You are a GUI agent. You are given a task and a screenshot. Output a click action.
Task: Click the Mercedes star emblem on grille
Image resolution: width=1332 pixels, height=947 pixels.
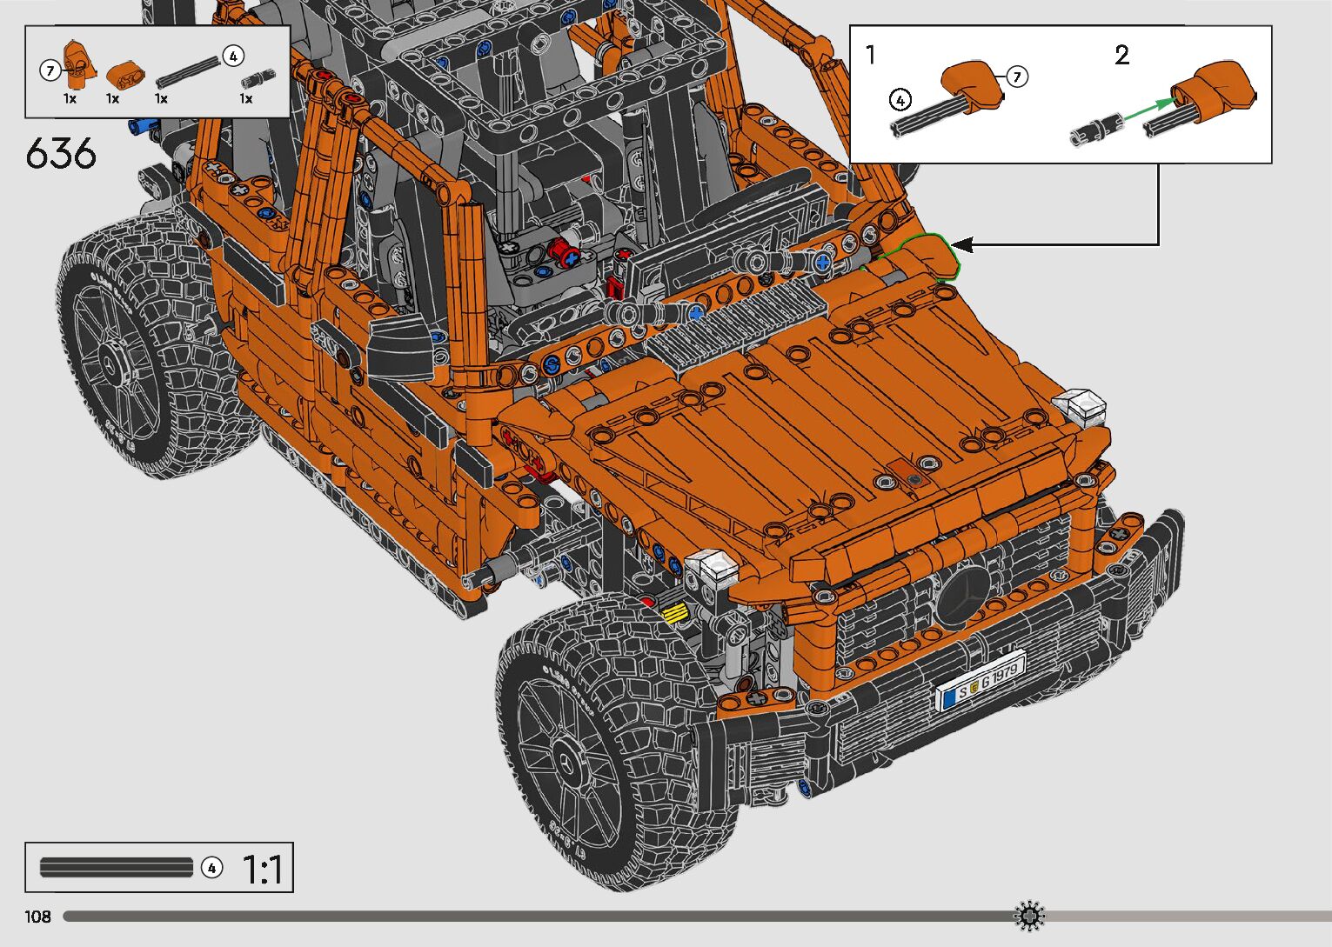(x=963, y=597)
